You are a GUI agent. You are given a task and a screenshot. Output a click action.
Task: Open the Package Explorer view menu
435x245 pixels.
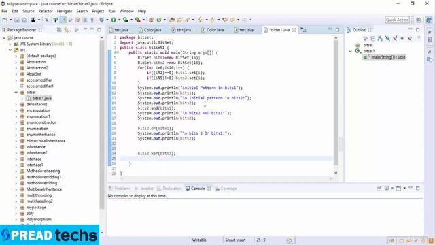point(85,29)
